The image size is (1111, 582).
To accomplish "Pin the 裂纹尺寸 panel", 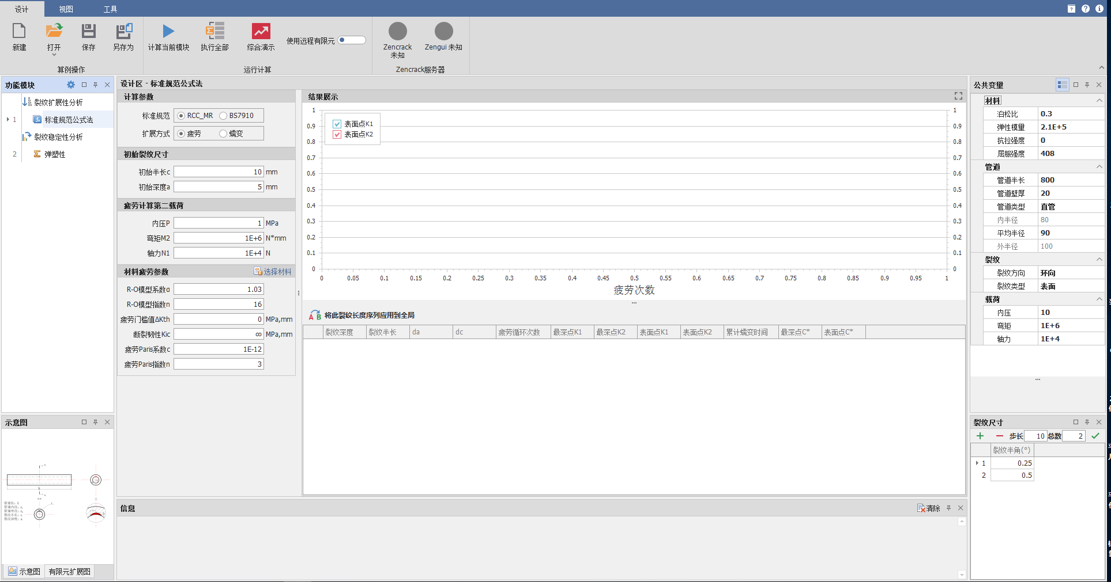I will (1087, 422).
